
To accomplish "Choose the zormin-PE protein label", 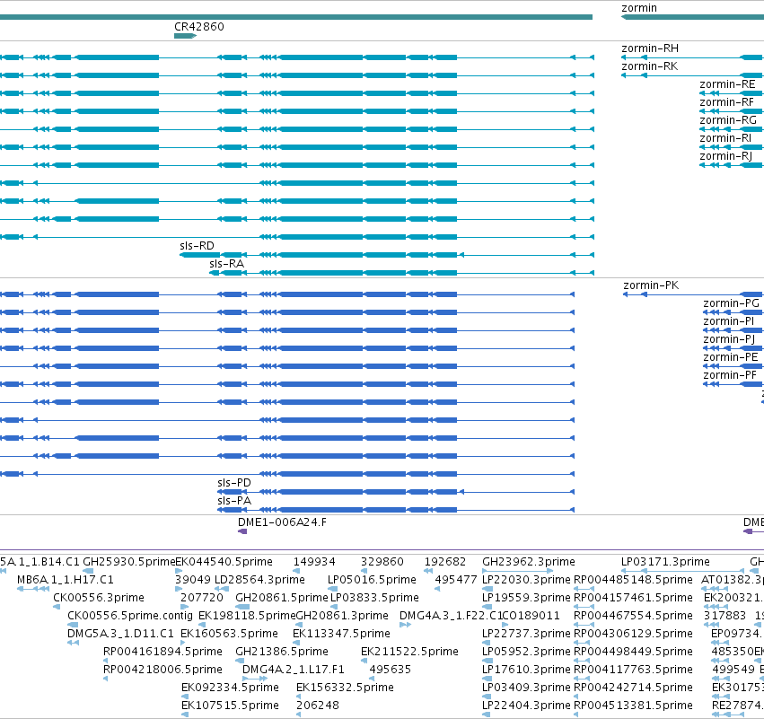I will pos(731,357).
